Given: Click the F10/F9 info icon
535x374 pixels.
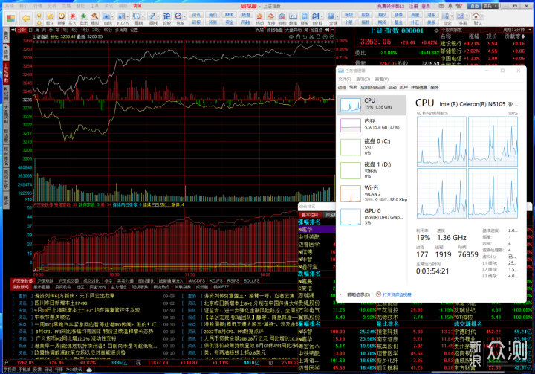Looking at the screenshot, I should click(x=121, y=16).
